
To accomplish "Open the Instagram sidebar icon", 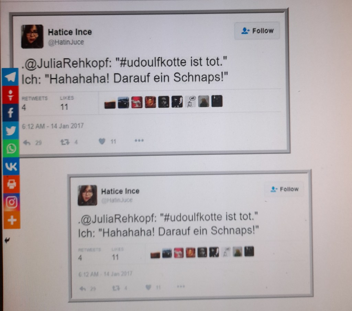I will (x=12, y=202).
